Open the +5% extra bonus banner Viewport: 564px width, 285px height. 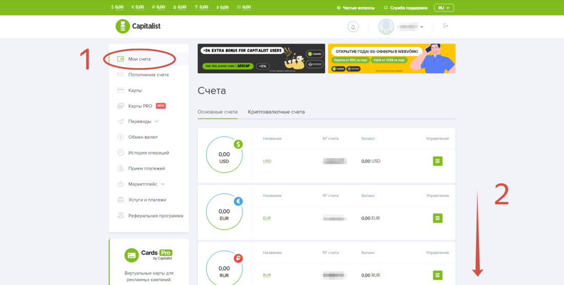pos(261,58)
